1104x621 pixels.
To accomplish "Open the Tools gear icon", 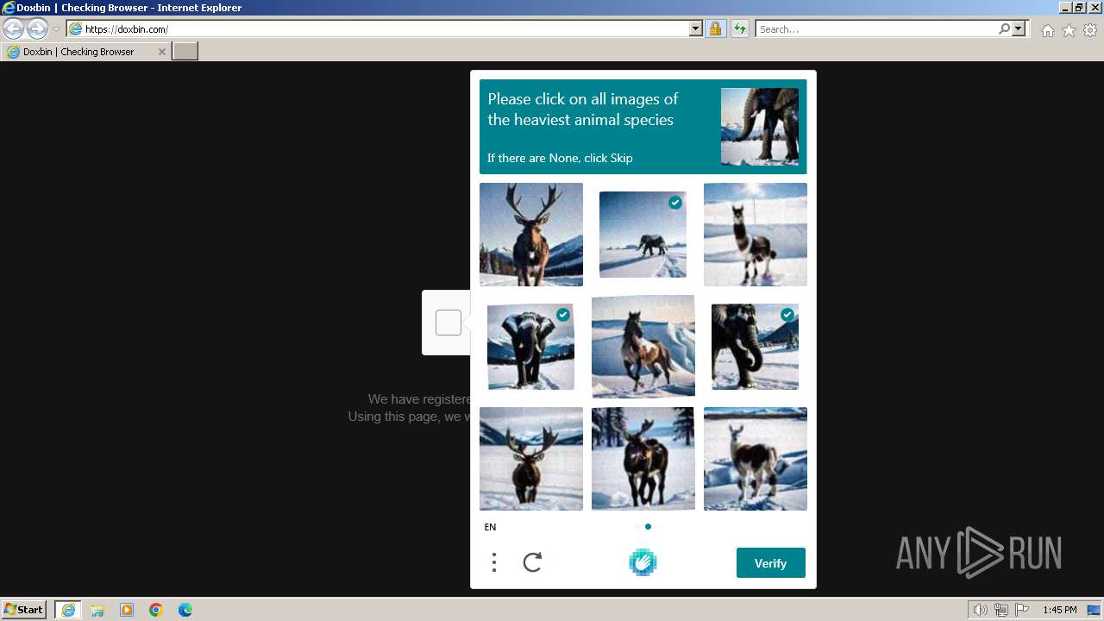I will tap(1090, 30).
